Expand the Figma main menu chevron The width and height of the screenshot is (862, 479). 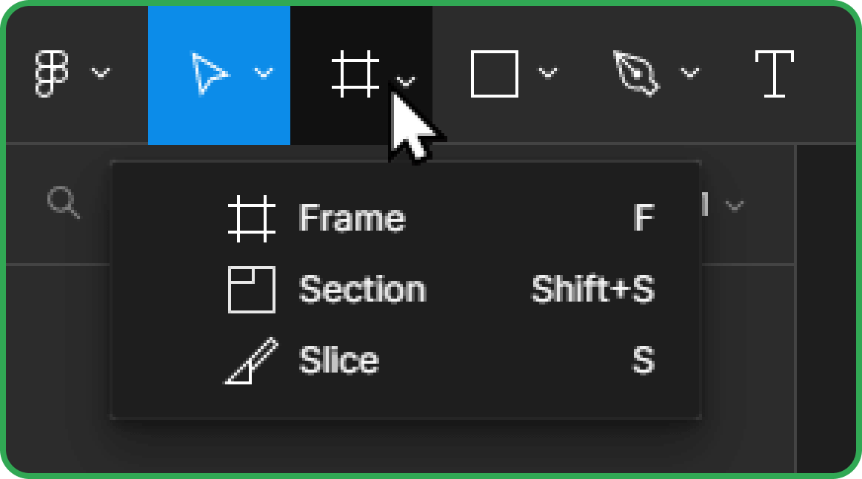point(101,72)
